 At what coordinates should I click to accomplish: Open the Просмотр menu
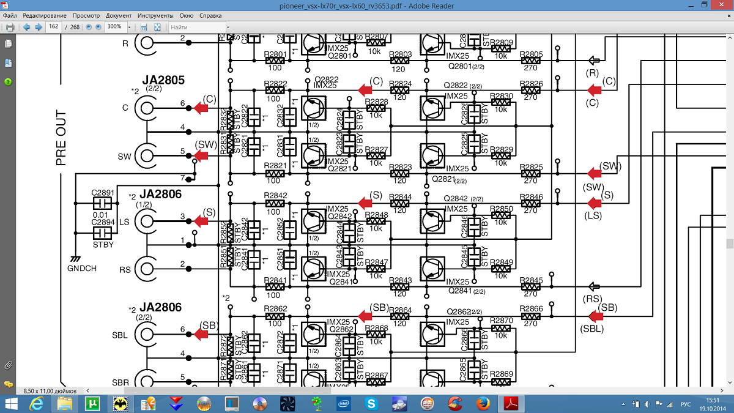pos(86,15)
